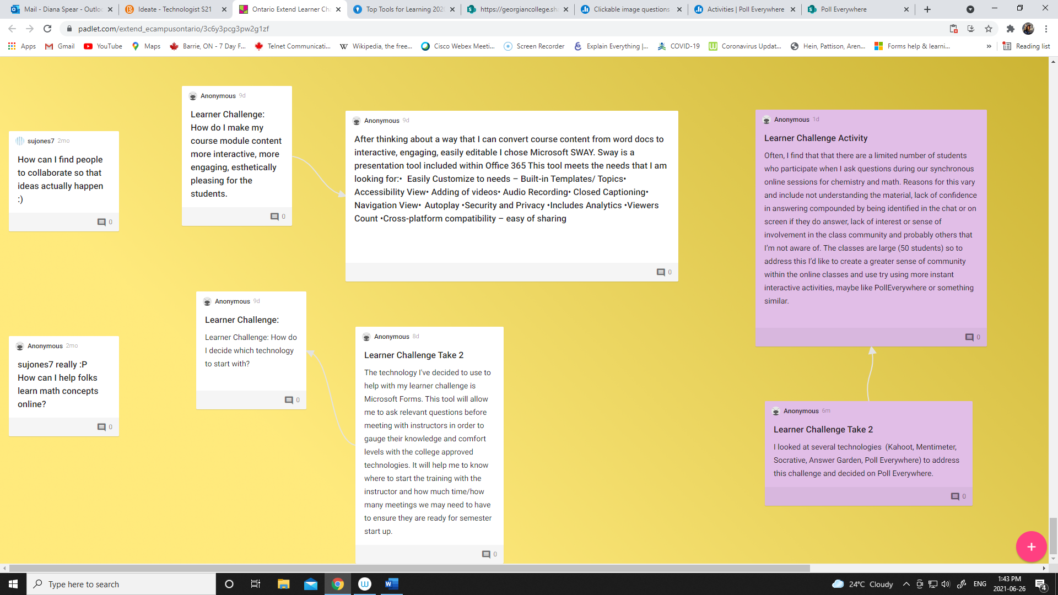The height and width of the screenshot is (595, 1058).
Task: Click the install app icon in address bar
Action: click(971, 29)
